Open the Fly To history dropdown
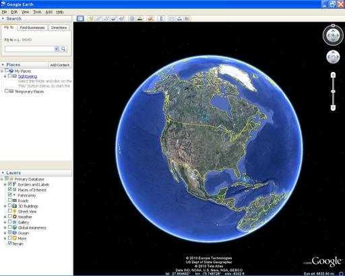This screenshot has height=276, width=345. click(x=57, y=49)
